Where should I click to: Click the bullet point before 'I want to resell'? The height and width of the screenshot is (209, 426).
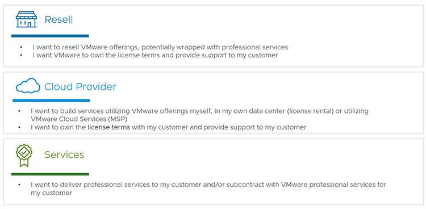pos(21,47)
